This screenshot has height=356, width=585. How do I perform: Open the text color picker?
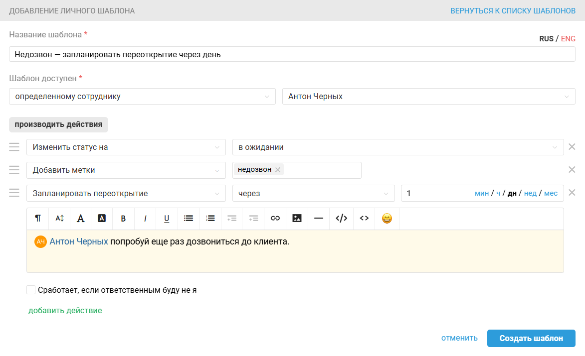point(80,218)
